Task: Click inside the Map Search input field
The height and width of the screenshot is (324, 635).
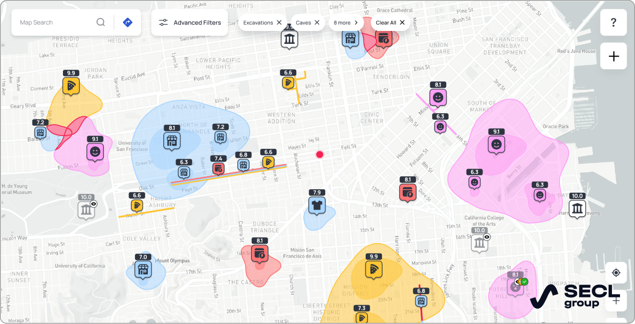Action: 55,22
